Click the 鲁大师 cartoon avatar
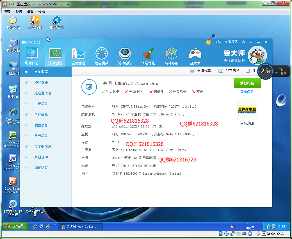 pyautogui.click(x=257, y=55)
